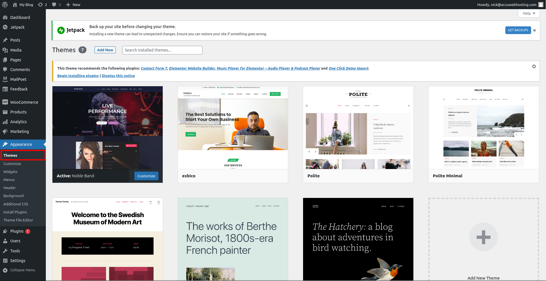Screen dimensions: 546x281
Task: Open Widgets submenu item
Action: coord(11,172)
